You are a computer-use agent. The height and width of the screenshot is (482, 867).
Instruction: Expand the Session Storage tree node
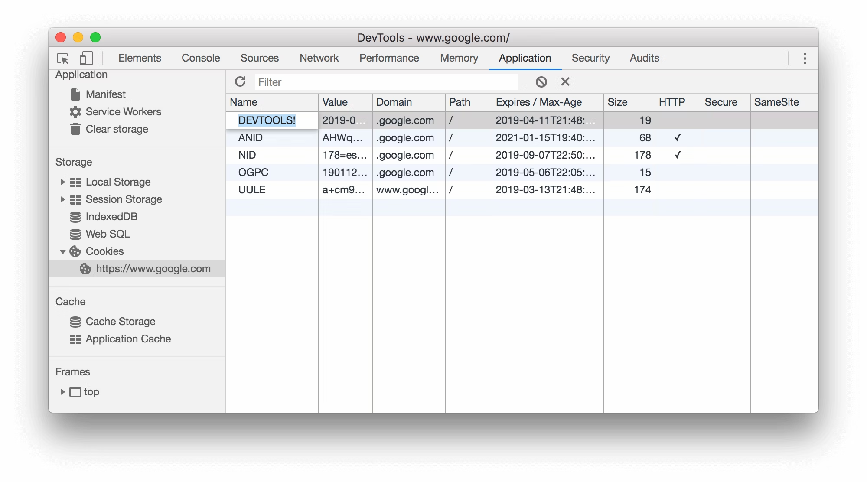click(62, 199)
